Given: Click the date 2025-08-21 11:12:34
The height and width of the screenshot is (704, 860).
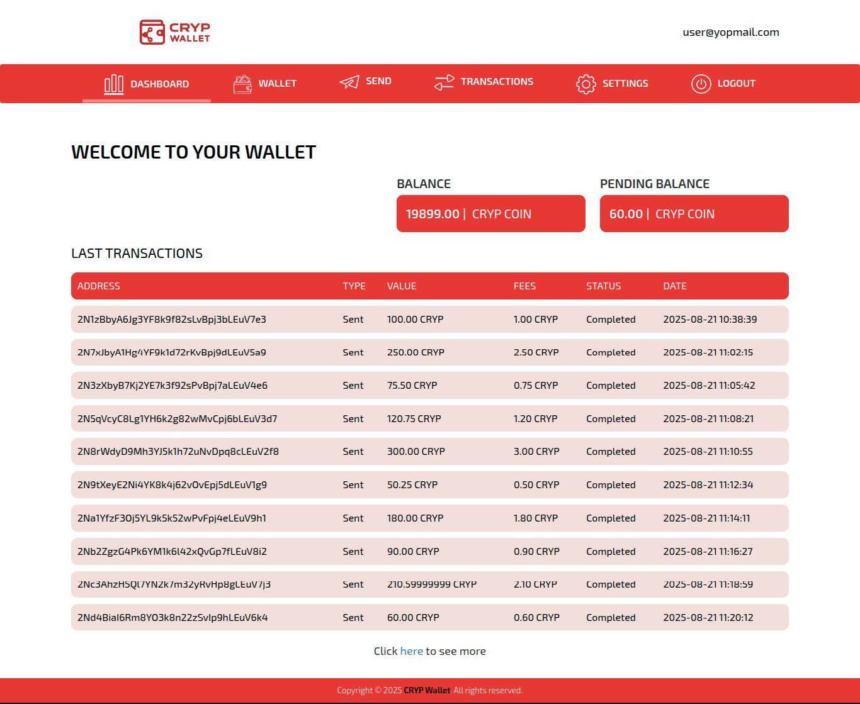Looking at the screenshot, I should point(708,485).
